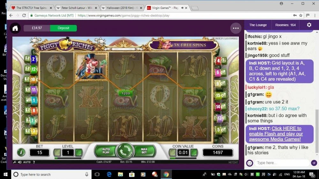Screen dimensions: 319x179
Task: Select payline 10 marker
Action: 31,79
